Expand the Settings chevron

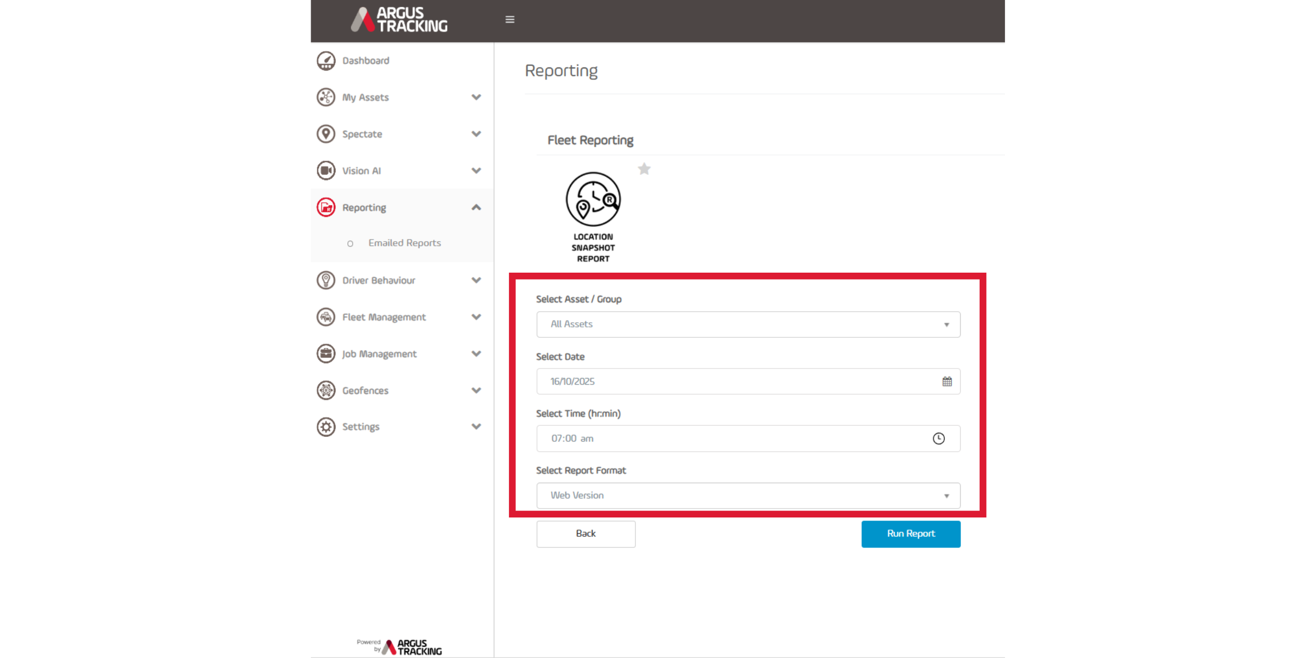tap(476, 426)
